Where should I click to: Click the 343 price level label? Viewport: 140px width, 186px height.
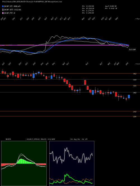(135, 80)
